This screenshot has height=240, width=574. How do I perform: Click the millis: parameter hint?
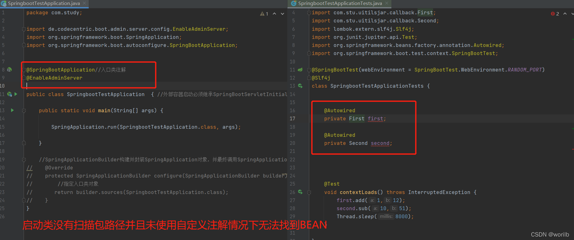click(386, 216)
